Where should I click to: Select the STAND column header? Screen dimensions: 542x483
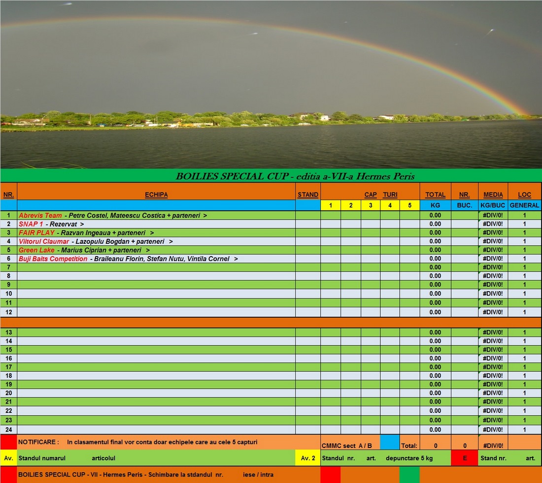[x=308, y=195]
